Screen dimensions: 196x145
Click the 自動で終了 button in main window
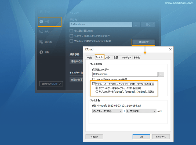click(x=76, y=80)
